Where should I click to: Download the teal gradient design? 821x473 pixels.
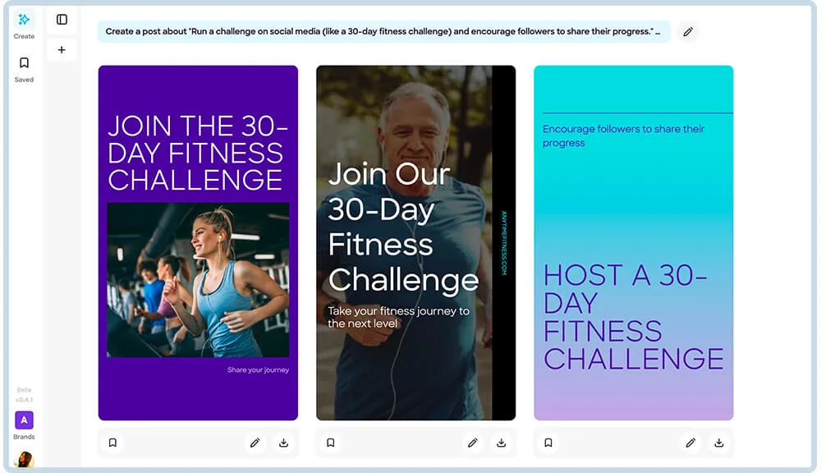coord(719,443)
